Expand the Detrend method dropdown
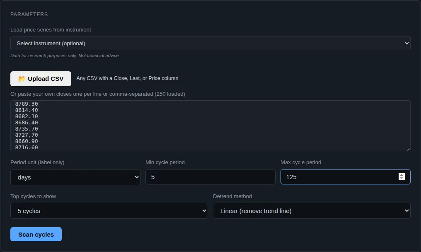Image resolution: width=421 pixels, height=252 pixels. (312, 211)
